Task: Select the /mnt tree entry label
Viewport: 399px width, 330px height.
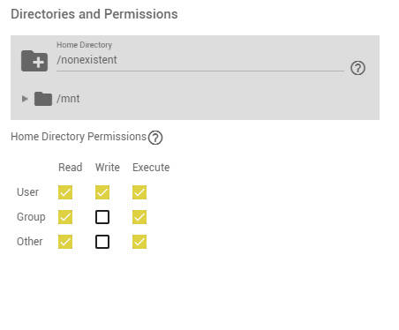Action: coord(68,99)
